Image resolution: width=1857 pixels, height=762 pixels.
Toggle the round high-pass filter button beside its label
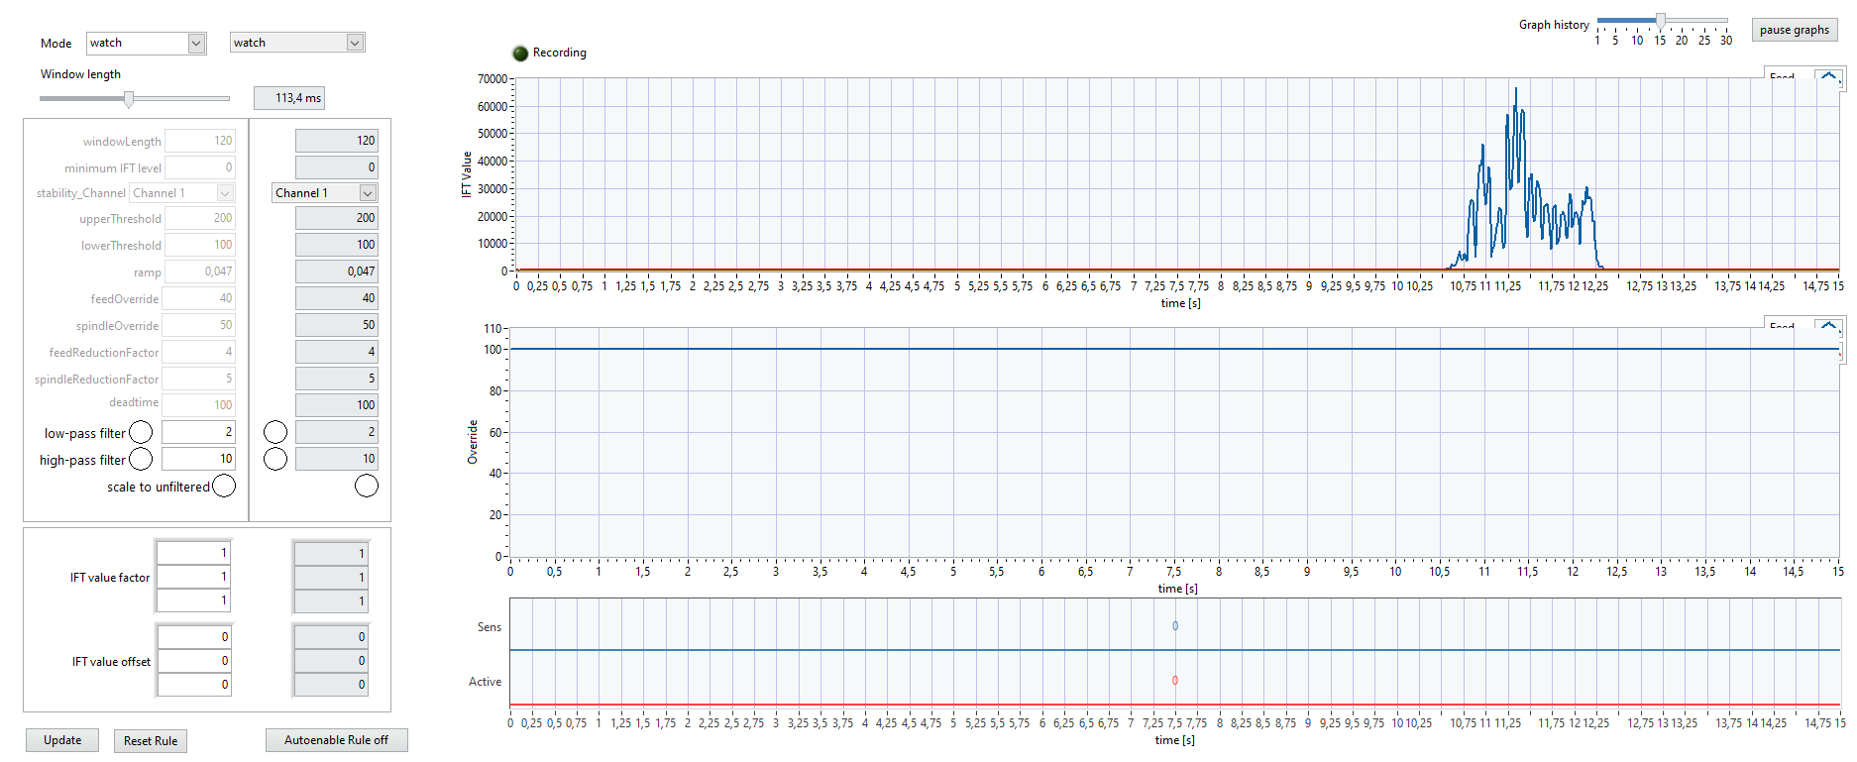[141, 459]
